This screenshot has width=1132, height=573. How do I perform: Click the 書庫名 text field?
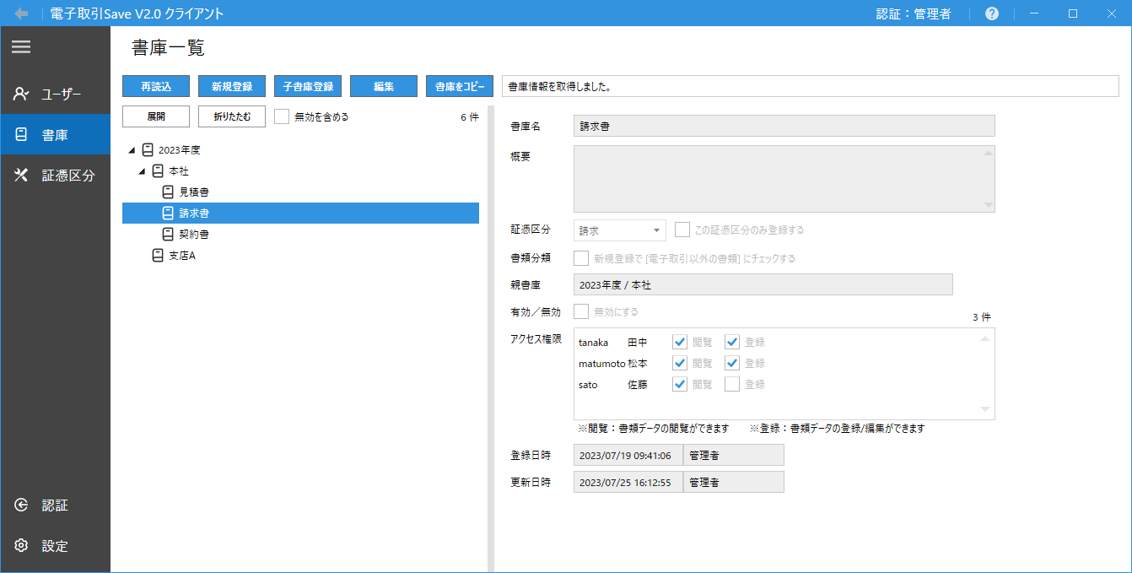point(784,126)
